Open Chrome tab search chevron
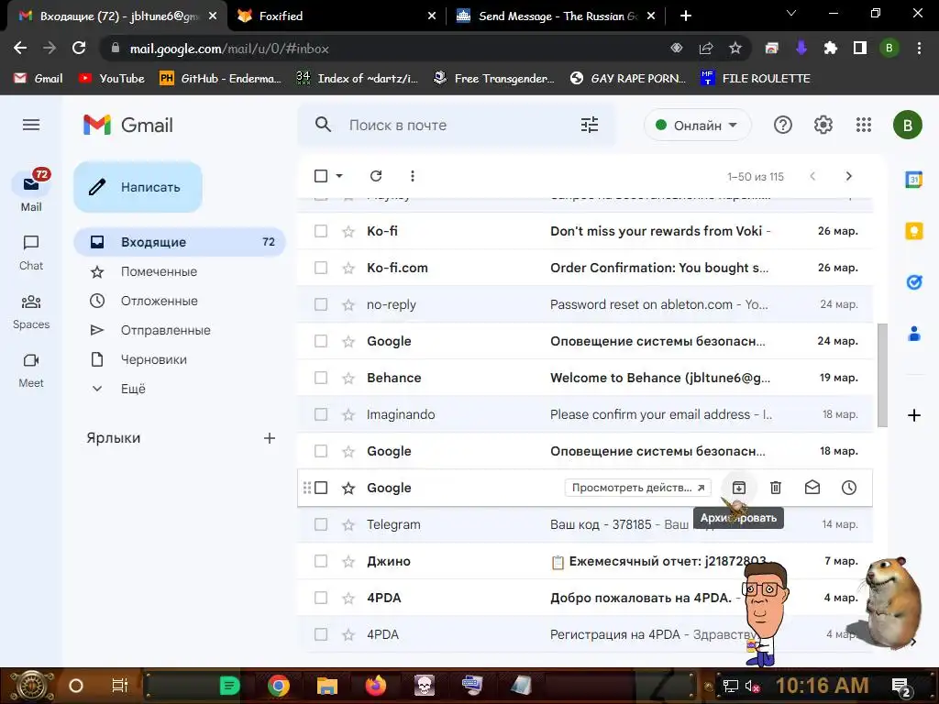Image resolution: width=939 pixels, height=704 pixels. (x=791, y=13)
